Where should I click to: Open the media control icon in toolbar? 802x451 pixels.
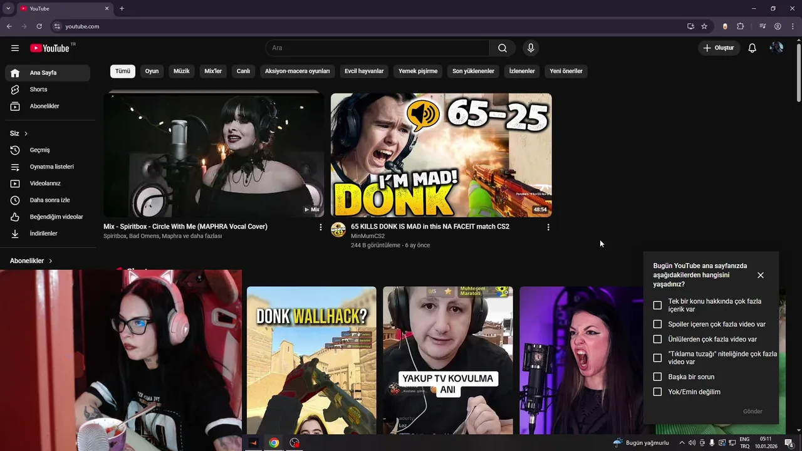coord(763,26)
